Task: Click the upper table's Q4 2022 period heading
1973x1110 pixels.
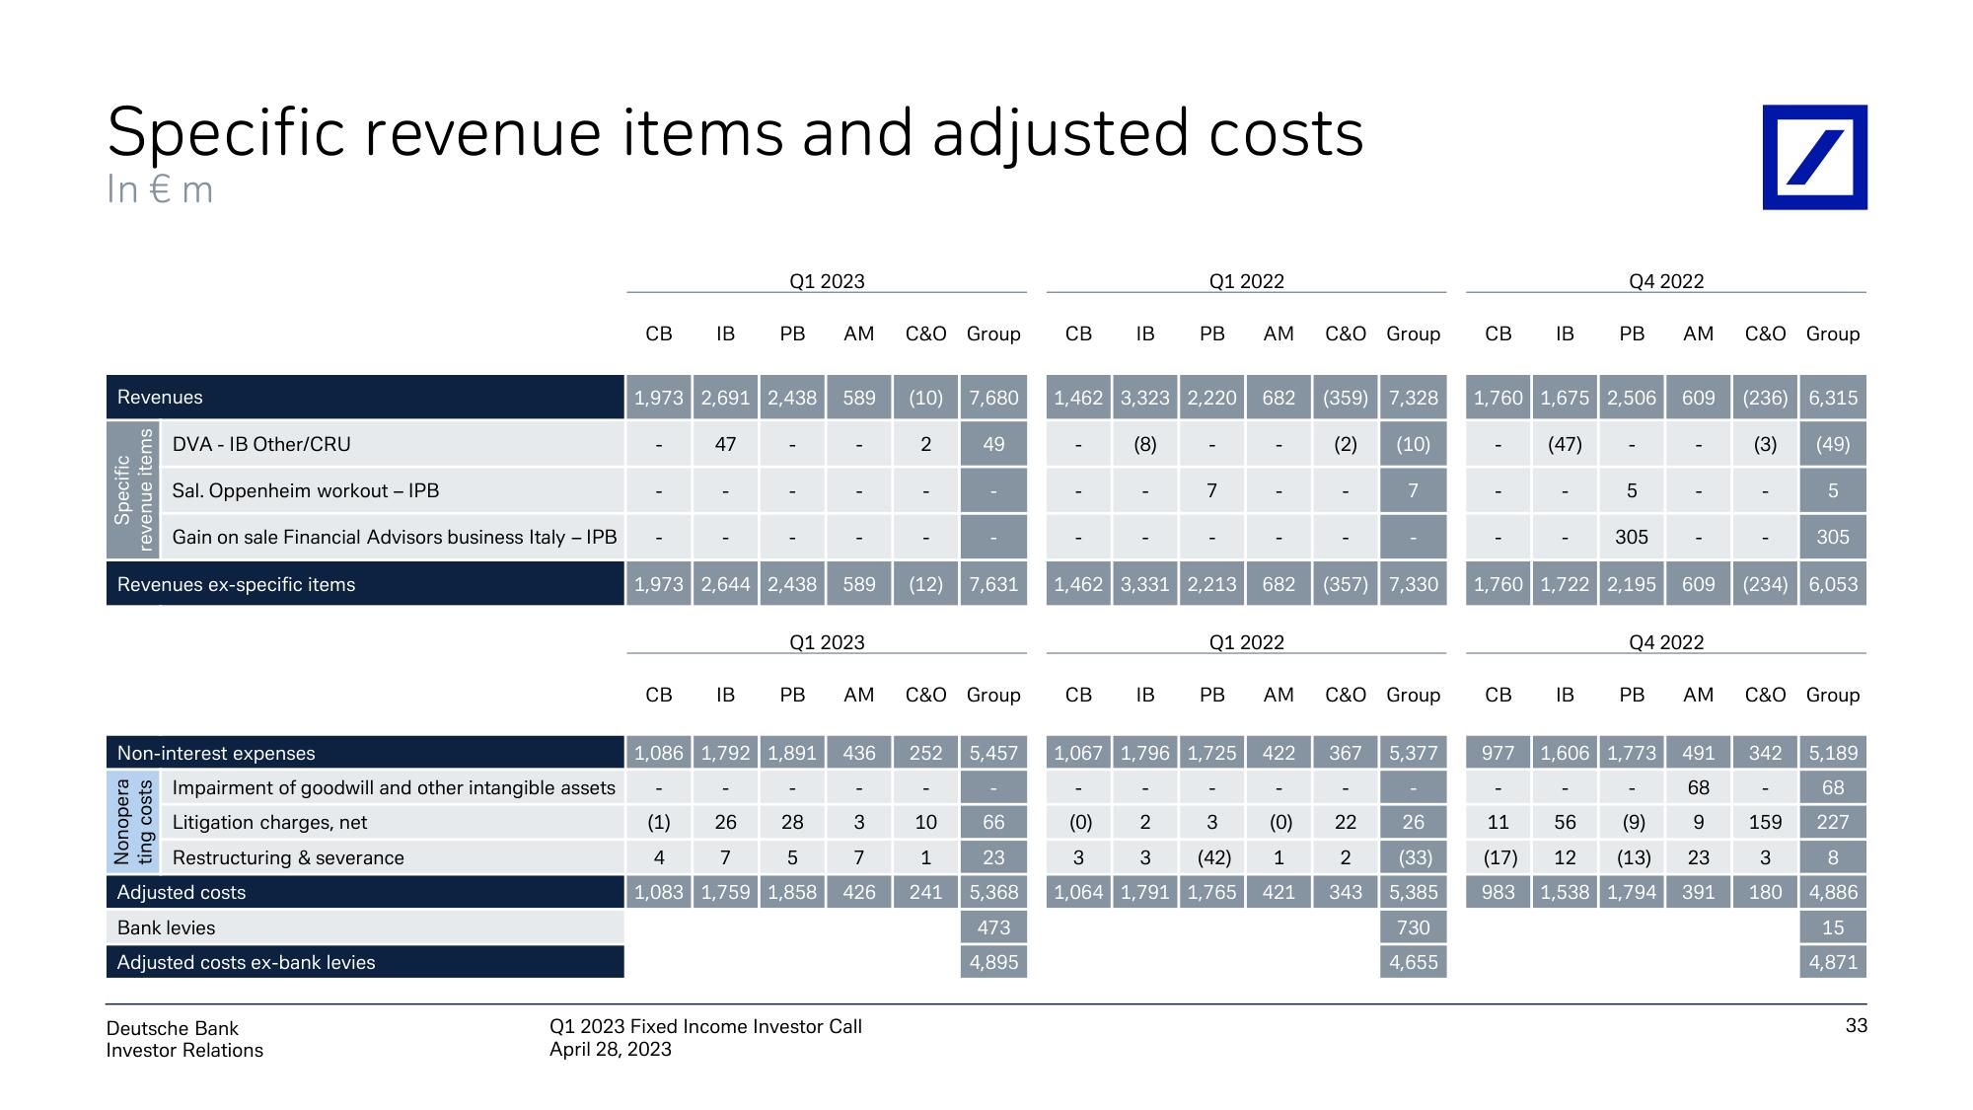Action: 1666,281
